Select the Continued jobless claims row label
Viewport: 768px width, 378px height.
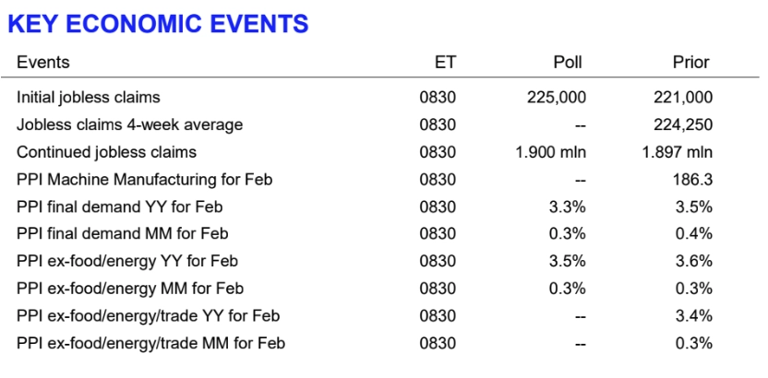click(x=107, y=152)
